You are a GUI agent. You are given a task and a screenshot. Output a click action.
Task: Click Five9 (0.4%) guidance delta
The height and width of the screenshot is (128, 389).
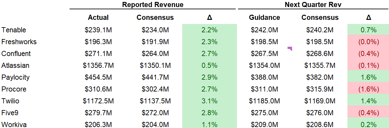click(368, 113)
